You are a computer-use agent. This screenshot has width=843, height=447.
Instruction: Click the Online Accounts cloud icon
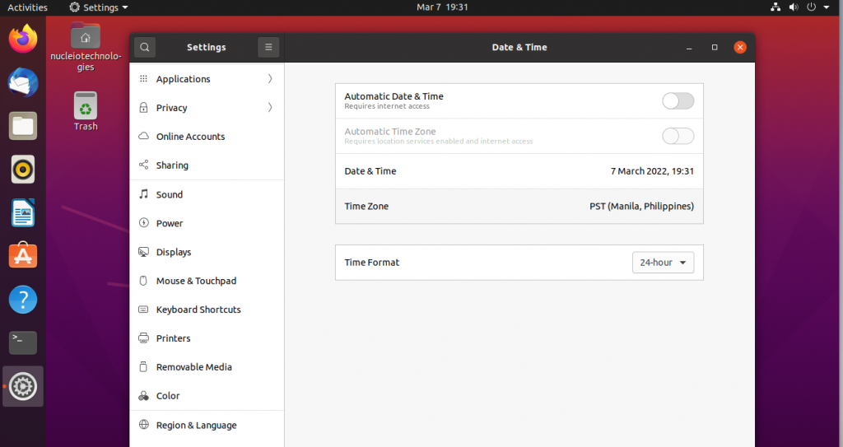click(x=143, y=136)
